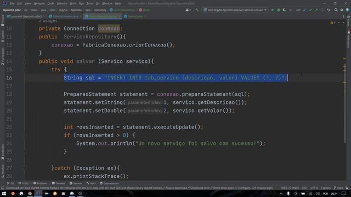The height and width of the screenshot is (197, 351).
Task: Open the Terminal tool window
Action: (x=59, y=183)
